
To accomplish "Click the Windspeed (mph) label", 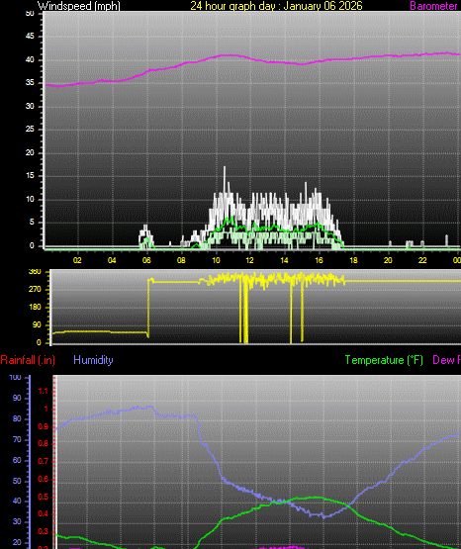I will pyautogui.click(x=79, y=6).
